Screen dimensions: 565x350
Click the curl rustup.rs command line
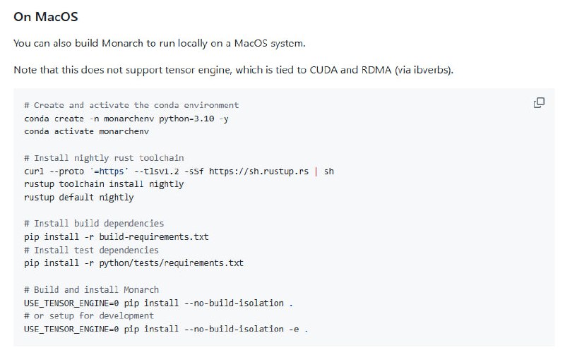tap(179, 171)
